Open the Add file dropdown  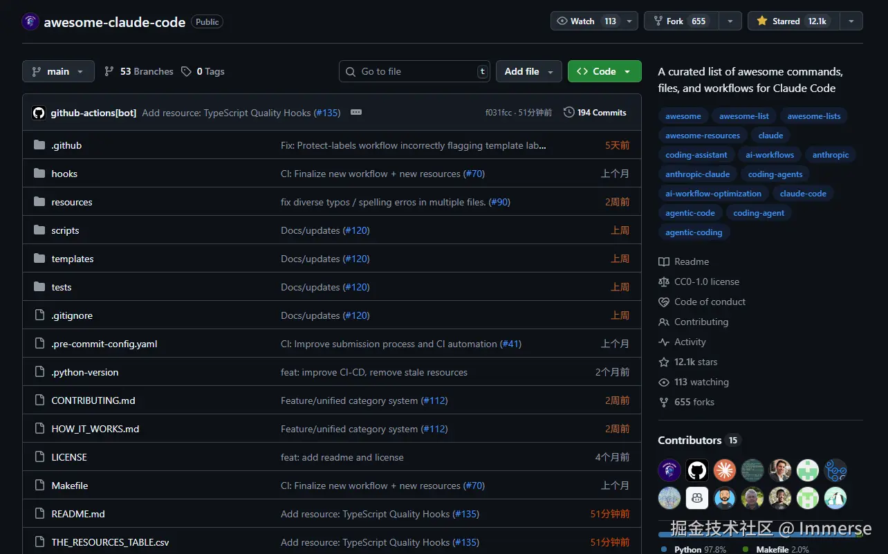[x=529, y=71]
